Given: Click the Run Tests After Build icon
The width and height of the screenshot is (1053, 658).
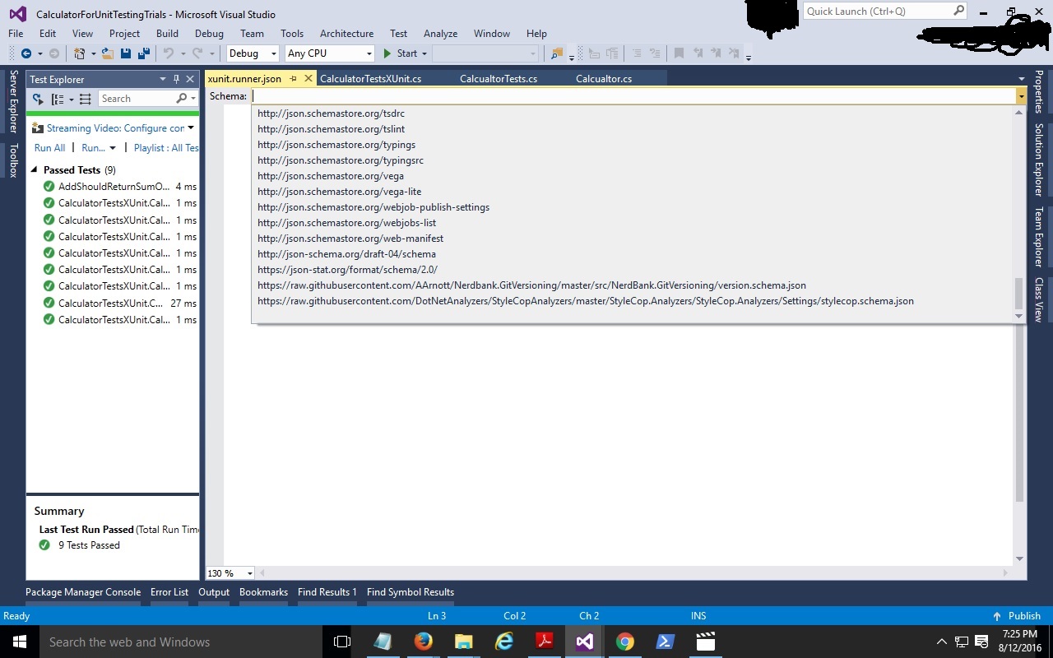Looking at the screenshot, I should pos(38,99).
